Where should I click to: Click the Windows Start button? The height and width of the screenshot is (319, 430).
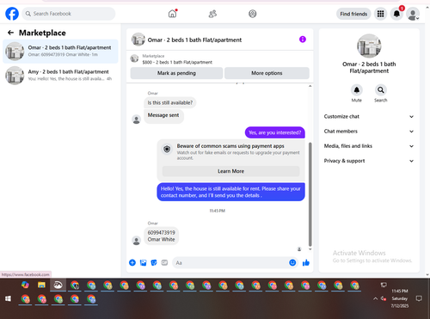[x=8, y=299]
